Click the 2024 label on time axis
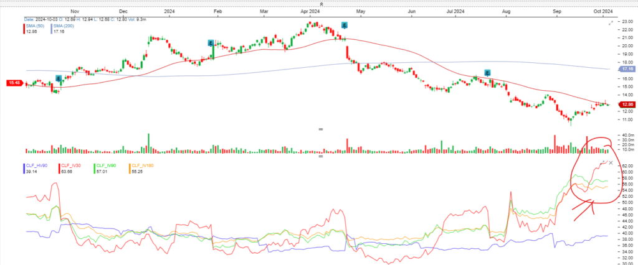The height and width of the screenshot is (265, 638). tap(169, 12)
